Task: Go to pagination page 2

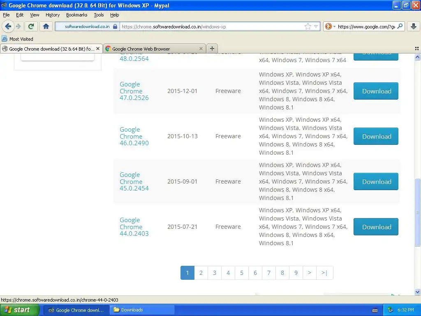Action: pos(201,273)
